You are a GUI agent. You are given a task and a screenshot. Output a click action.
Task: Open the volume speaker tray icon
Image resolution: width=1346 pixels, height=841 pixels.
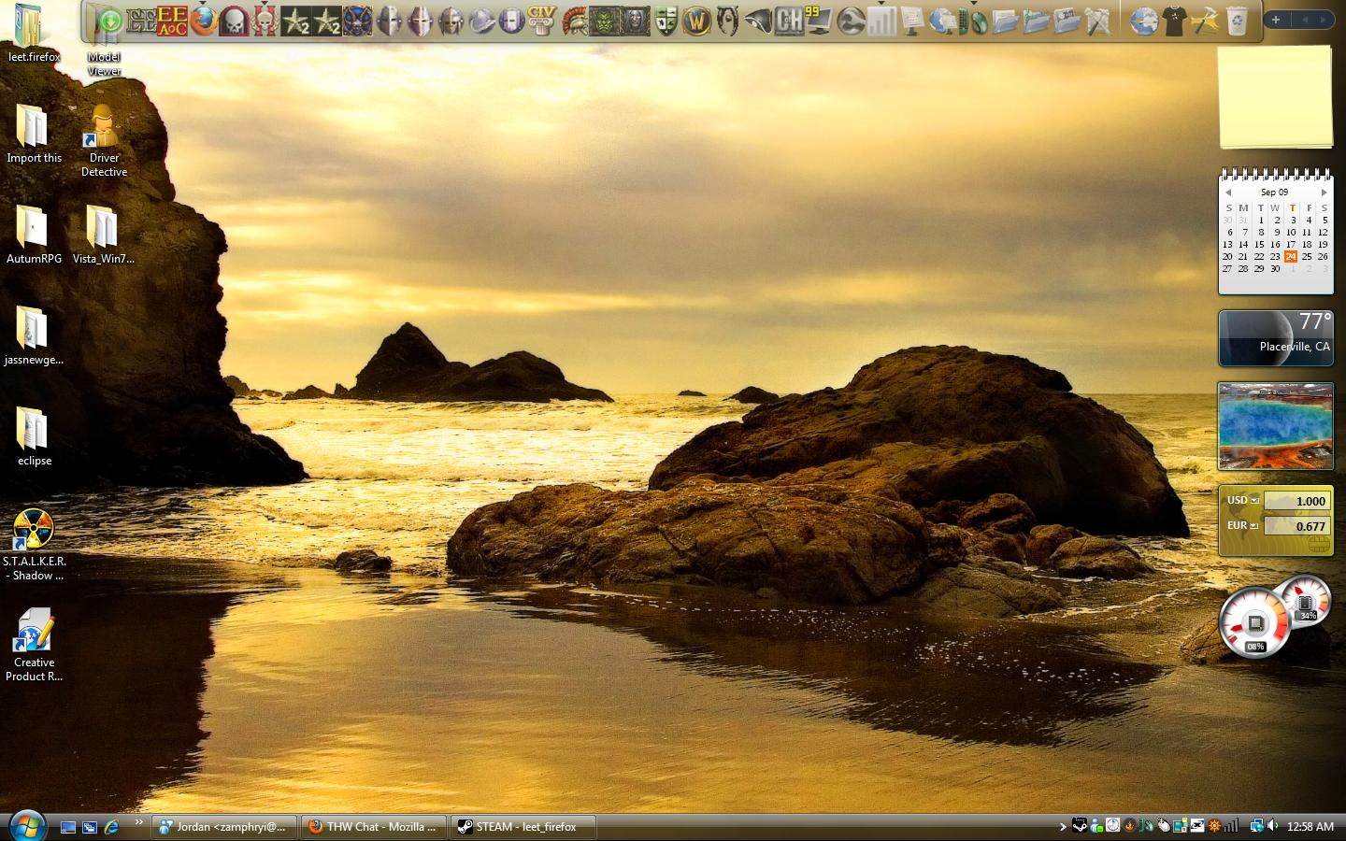1273,825
